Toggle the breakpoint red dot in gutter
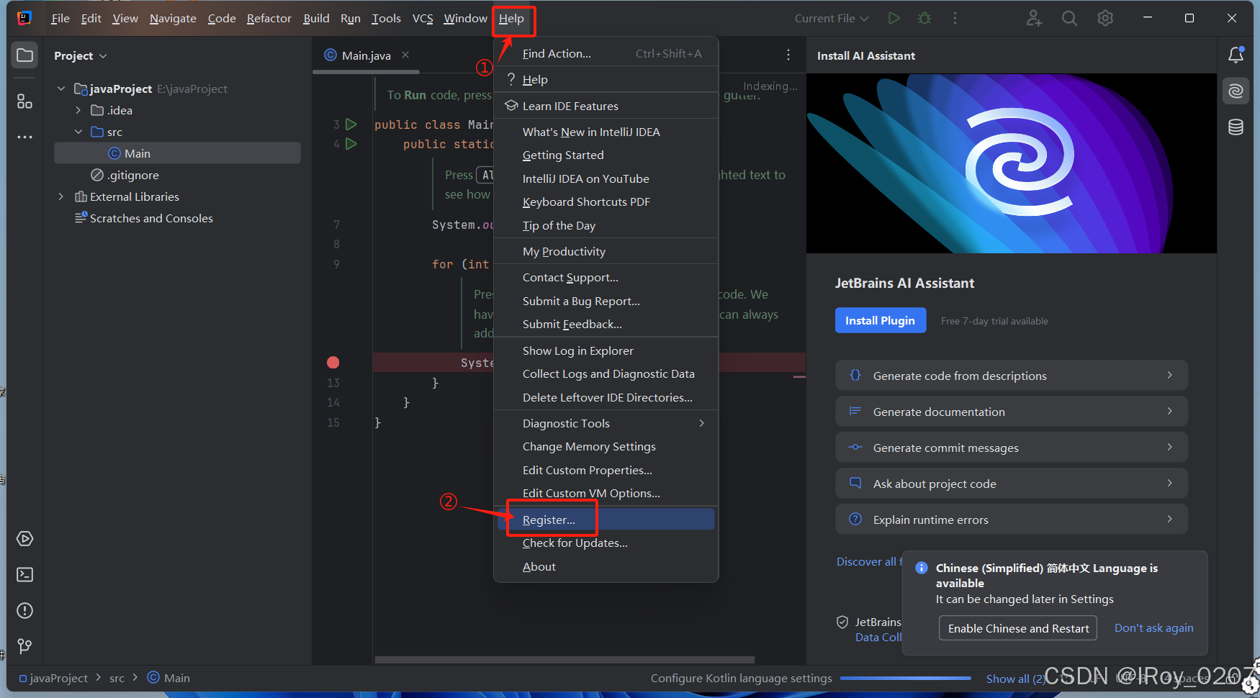 [333, 363]
